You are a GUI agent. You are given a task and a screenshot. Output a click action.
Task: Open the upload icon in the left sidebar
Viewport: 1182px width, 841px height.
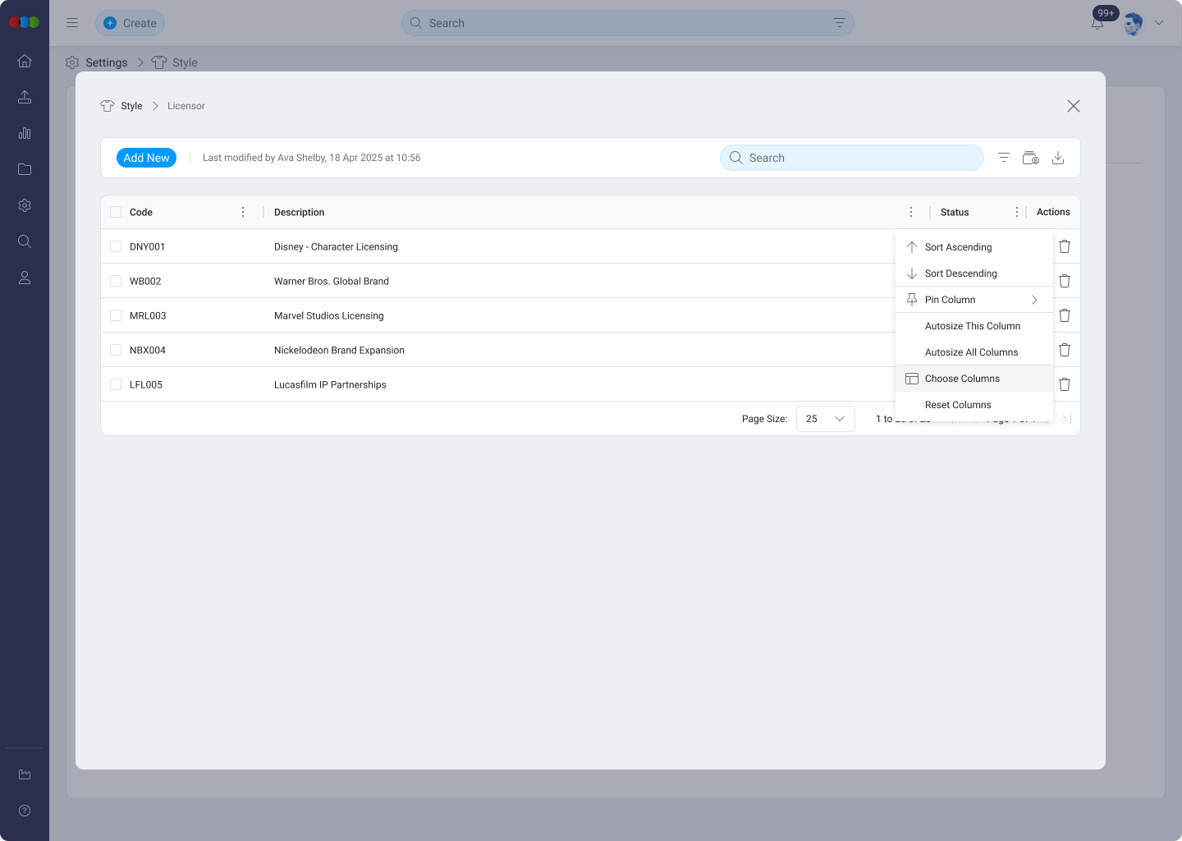pyautogui.click(x=25, y=97)
